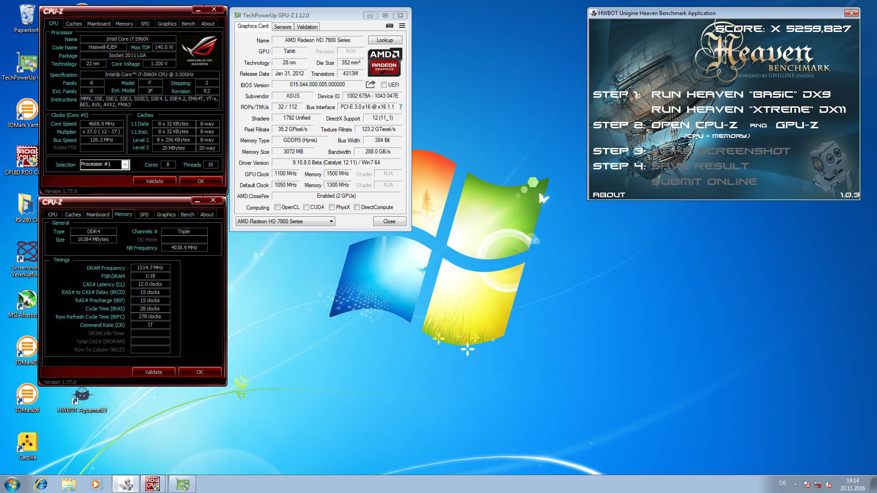Toggle the CUDA checkbox
The image size is (877, 493).
[x=306, y=207]
